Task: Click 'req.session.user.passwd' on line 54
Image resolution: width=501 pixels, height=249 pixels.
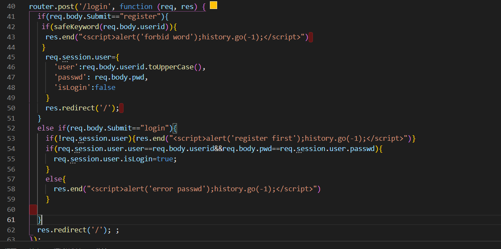Action: pos(327,148)
